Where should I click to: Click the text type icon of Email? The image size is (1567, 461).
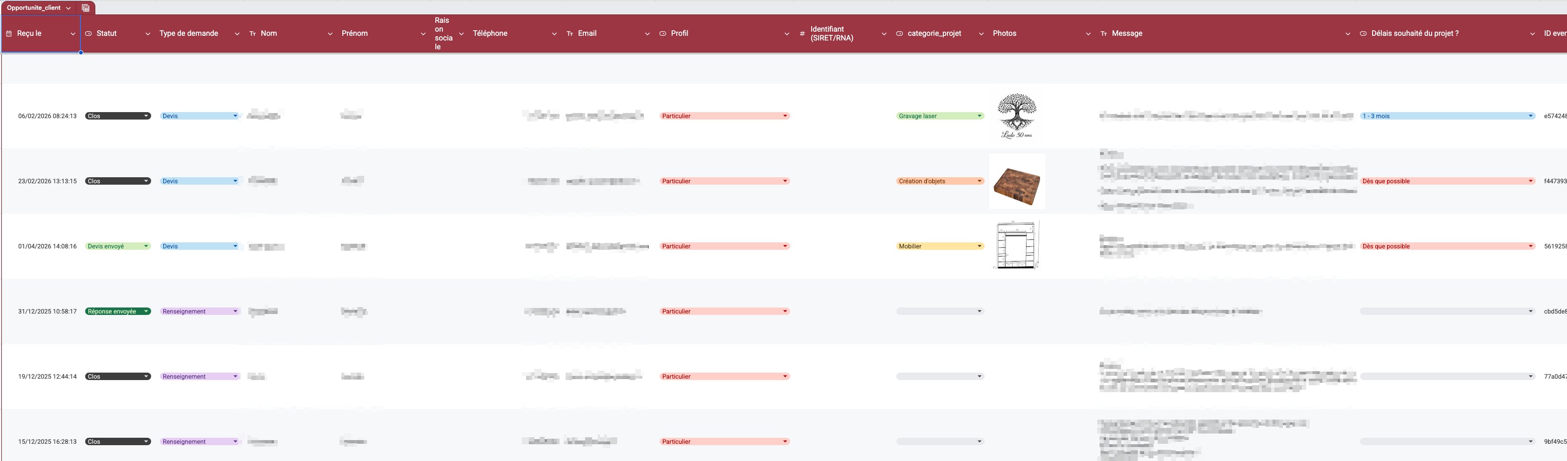coord(570,33)
